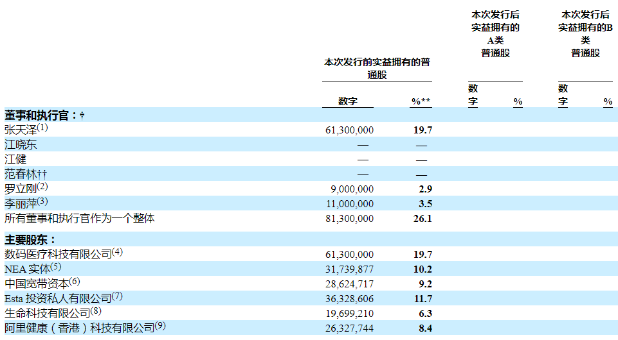Image resolution: width=618 pixels, height=340 pixels.
Task: Click the %** column header
Action: [x=421, y=101]
